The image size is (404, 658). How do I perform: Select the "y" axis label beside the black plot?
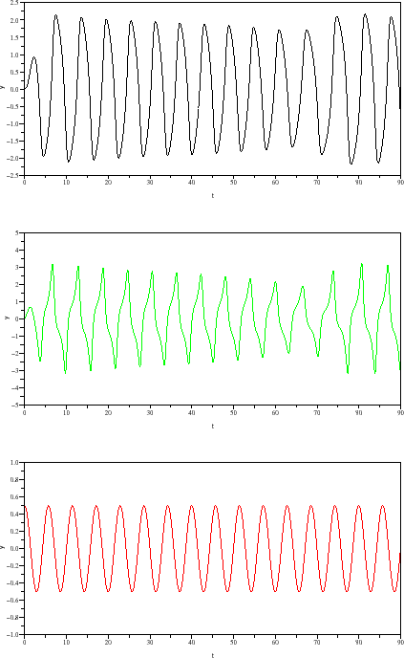tap(3, 87)
